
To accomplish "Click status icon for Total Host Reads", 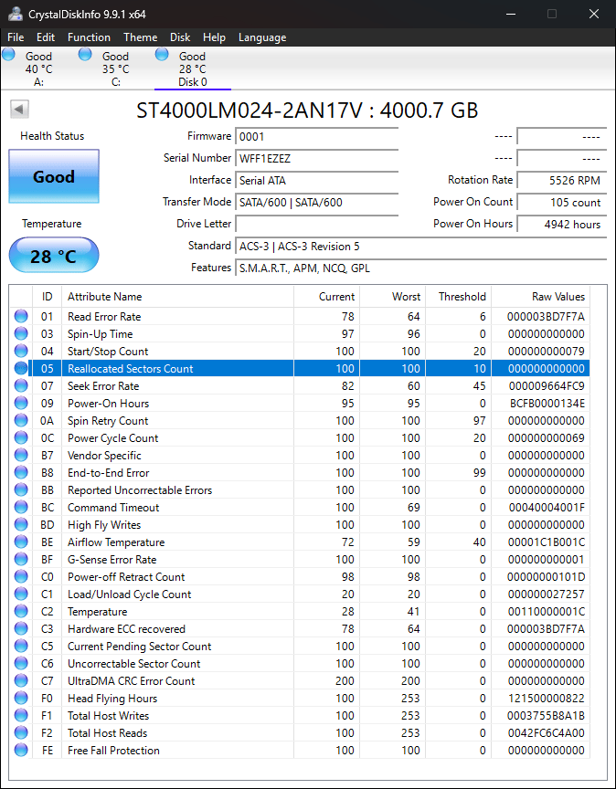I will pos(21,733).
